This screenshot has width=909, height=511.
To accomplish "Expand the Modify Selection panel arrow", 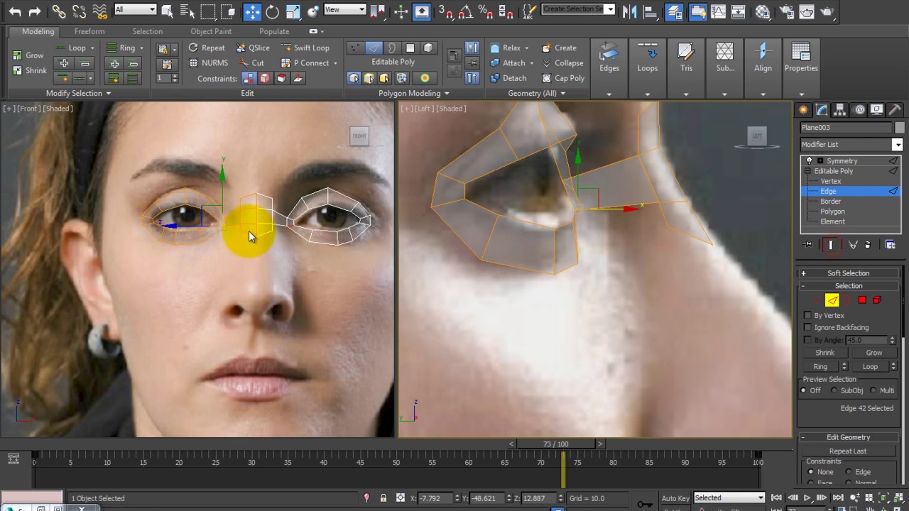I will click(109, 94).
